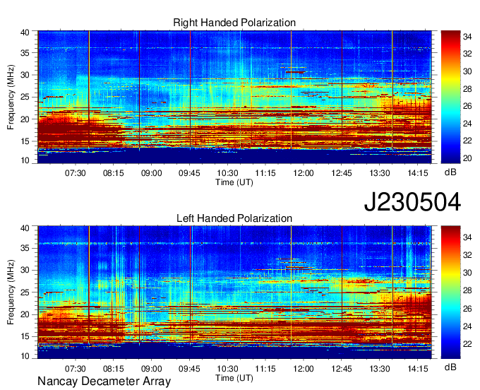
Task: Select Frequency (MHz) axis label of right-handed plot
Action: tap(11, 97)
